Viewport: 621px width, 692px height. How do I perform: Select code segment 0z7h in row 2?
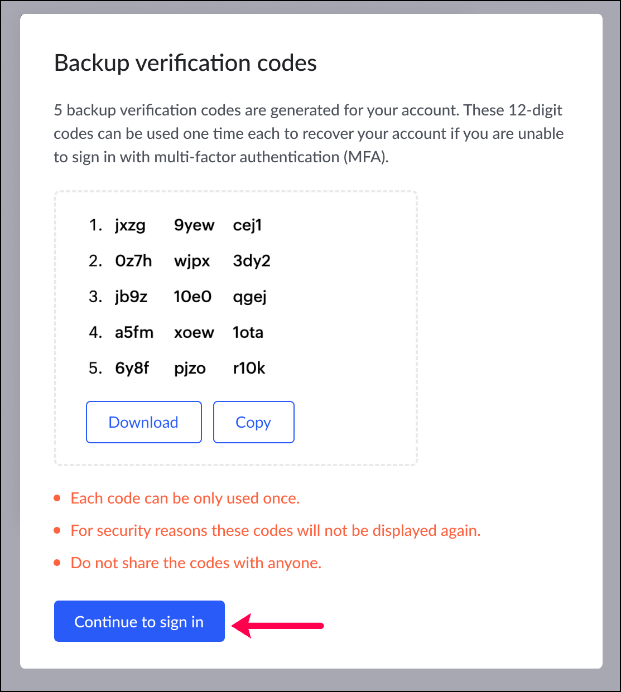[133, 261]
